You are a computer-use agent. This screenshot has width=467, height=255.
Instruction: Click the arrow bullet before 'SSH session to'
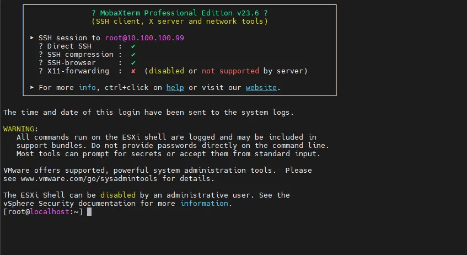click(x=33, y=38)
